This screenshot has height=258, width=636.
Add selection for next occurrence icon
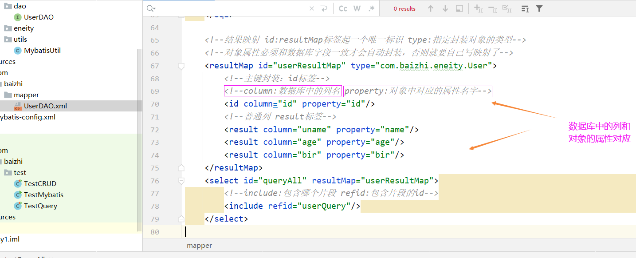[478, 8]
